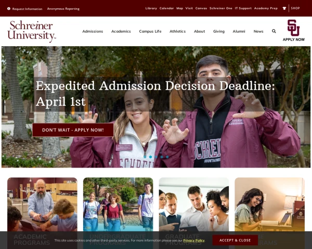The image size is (312, 249).
Task: Open the Alumni navigation item
Action: point(239,31)
